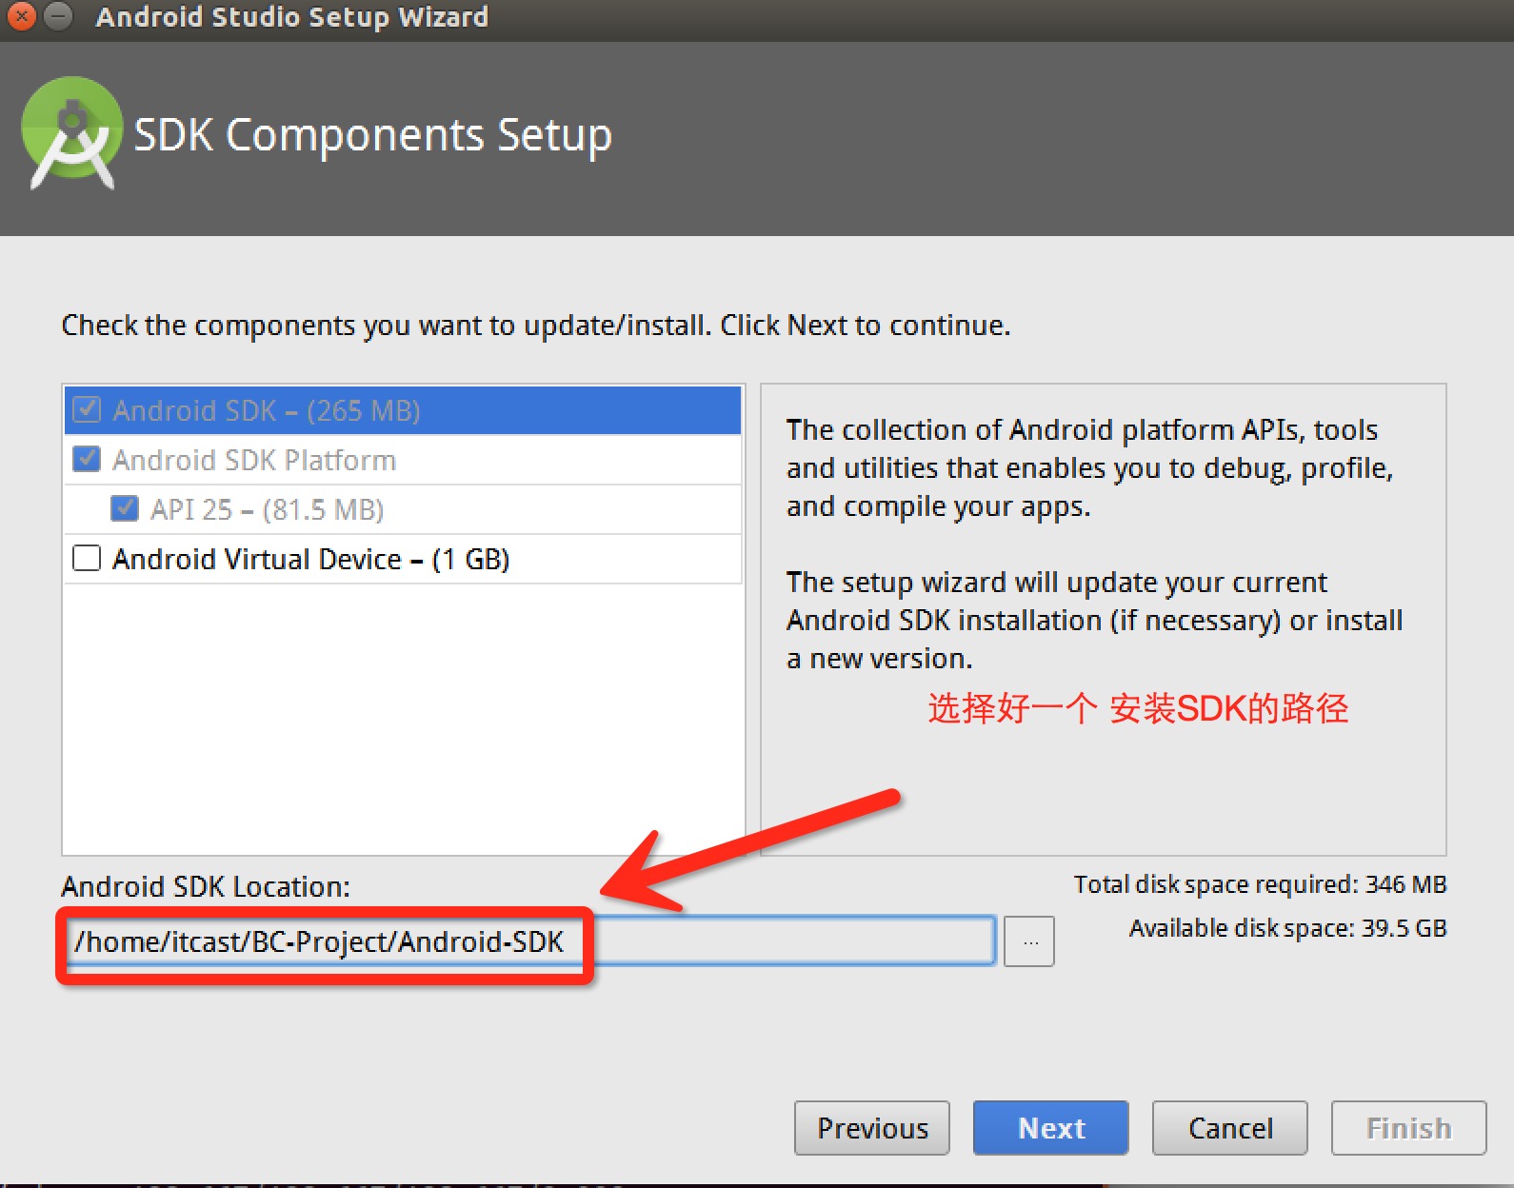1514x1188 pixels.
Task: Close the Setup Wizard window
Action: (21, 16)
